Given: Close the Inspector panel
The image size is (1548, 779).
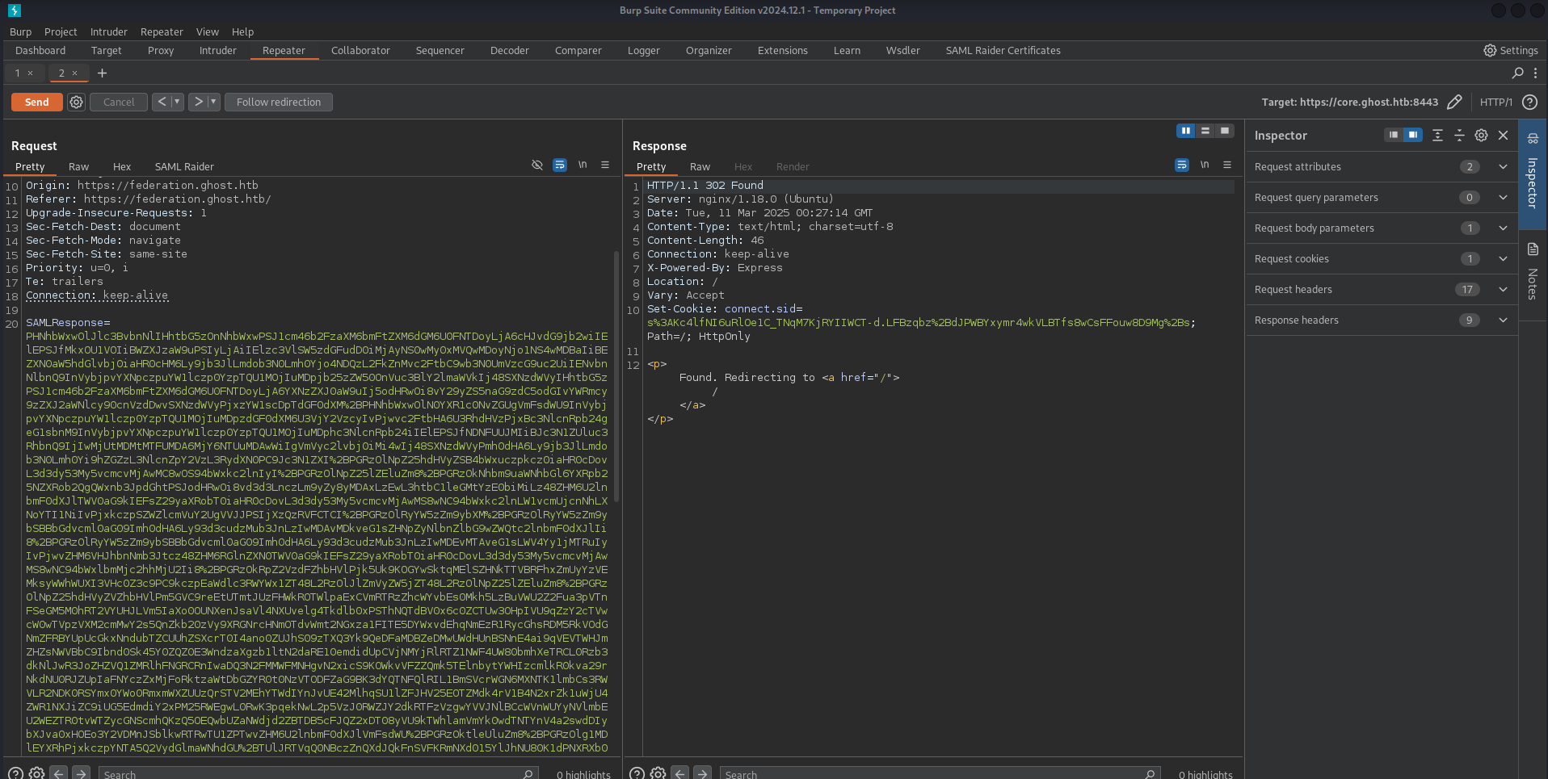Looking at the screenshot, I should click(1503, 135).
